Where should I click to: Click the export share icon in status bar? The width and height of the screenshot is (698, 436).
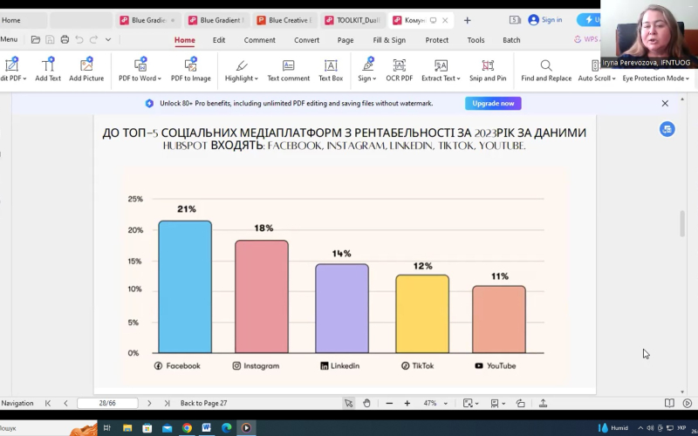[543, 403]
